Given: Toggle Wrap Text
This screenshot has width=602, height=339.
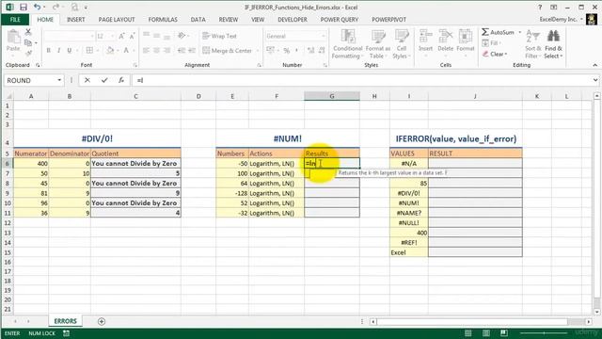Looking at the screenshot, I should tap(219, 36).
